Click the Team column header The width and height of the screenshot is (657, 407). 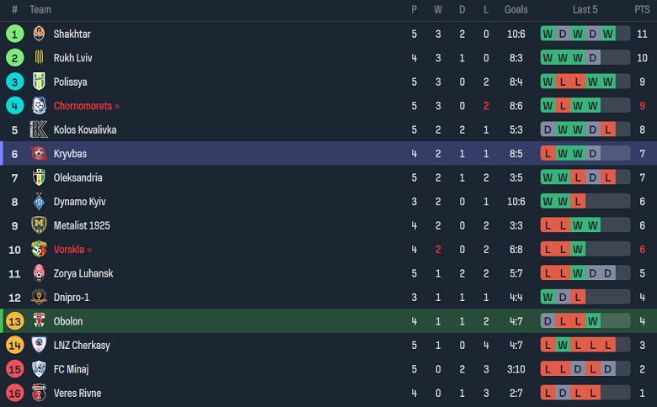pos(40,10)
